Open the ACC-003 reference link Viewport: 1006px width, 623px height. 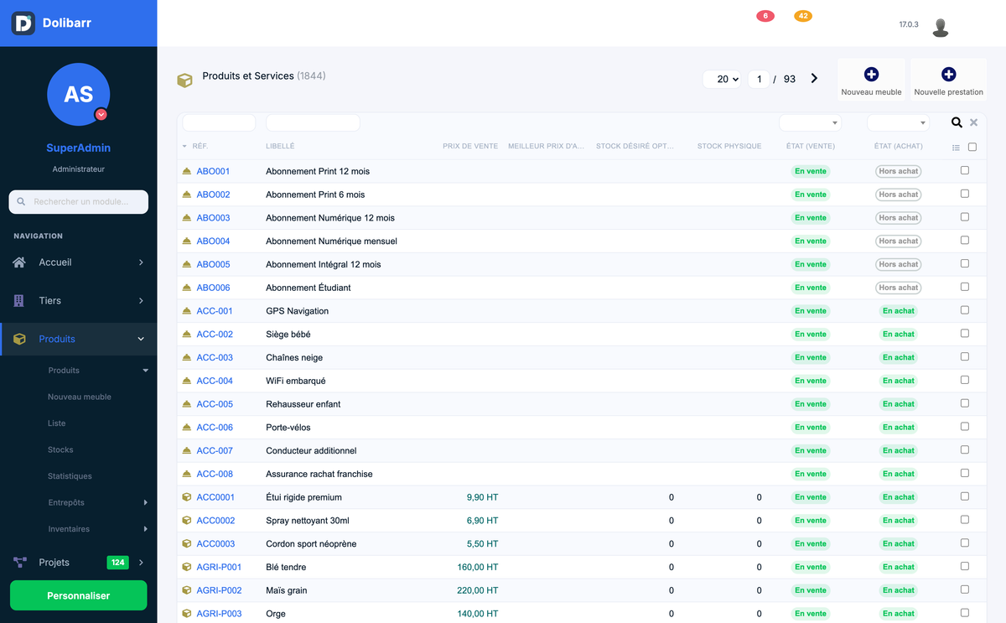pos(215,357)
